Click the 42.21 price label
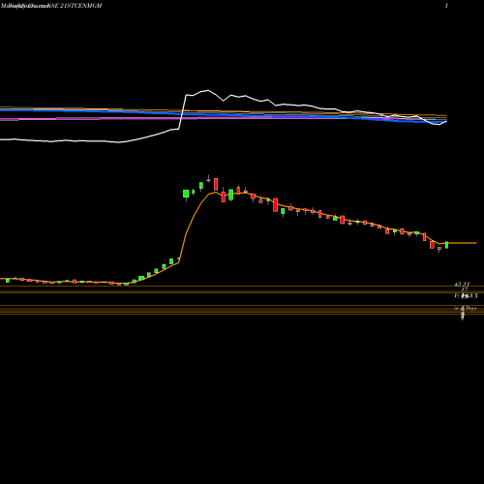The width and height of the screenshot is (484, 484). (462, 284)
